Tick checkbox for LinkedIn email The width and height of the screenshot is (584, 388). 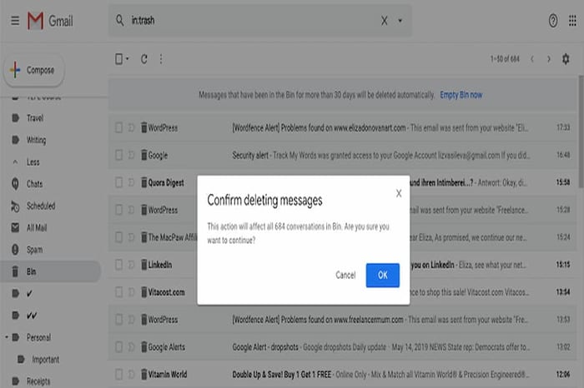pos(118,265)
